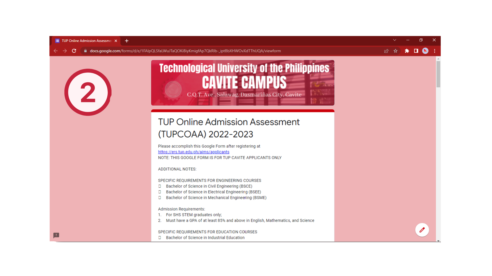This screenshot has height=276, width=492.
Task: Click "ADDITIONAL NOTES:" text
Action: [x=177, y=169]
